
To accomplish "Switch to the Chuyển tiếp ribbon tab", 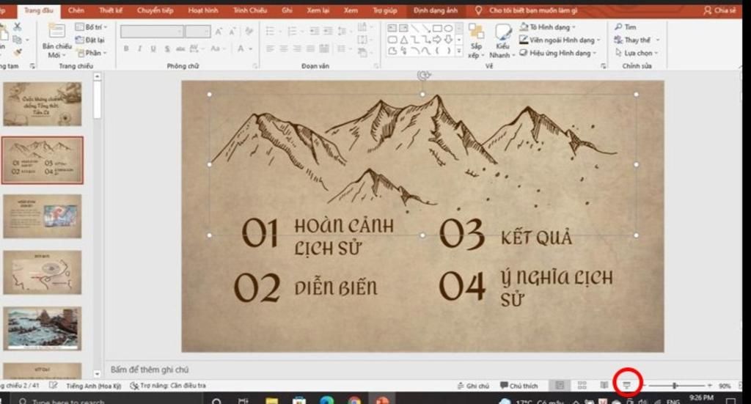I will (x=155, y=10).
